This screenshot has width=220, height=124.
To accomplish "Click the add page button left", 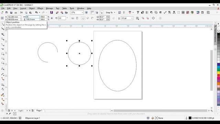I will [9, 111].
